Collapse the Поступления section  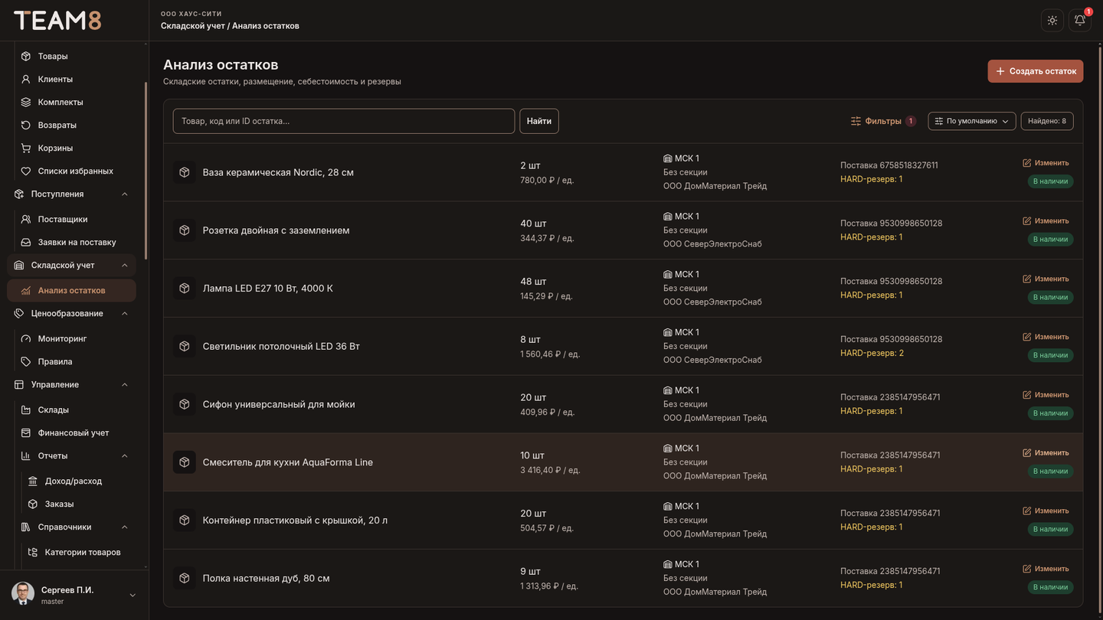tap(125, 194)
